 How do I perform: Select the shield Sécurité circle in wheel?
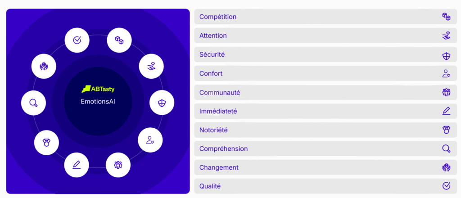pyautogui.click(x=162, y=103)
